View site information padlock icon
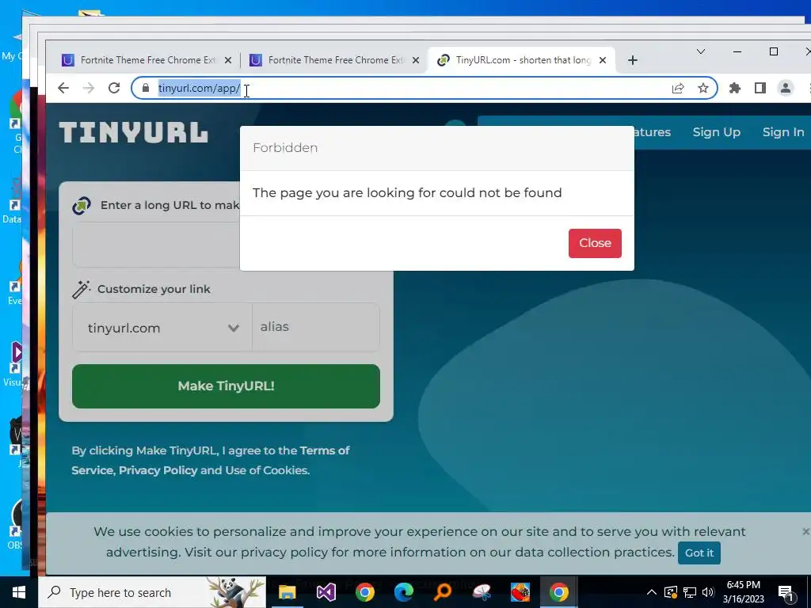 [146, 88]
